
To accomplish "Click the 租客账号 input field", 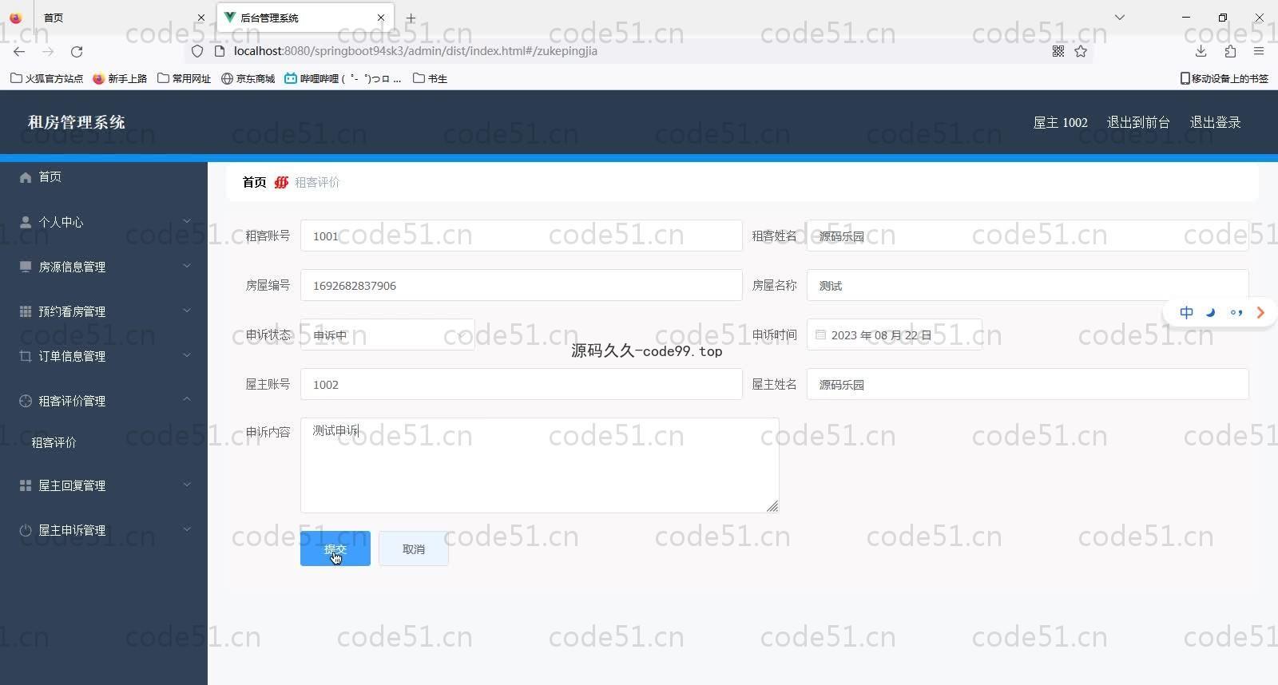I will (522, 236).
